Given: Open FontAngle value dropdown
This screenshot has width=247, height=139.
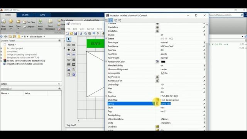Looking at the screenshot, I should coord(204,42).
